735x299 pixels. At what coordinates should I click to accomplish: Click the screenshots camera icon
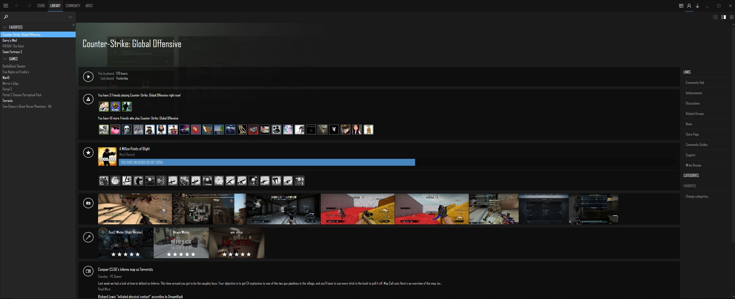pos(88,203)
